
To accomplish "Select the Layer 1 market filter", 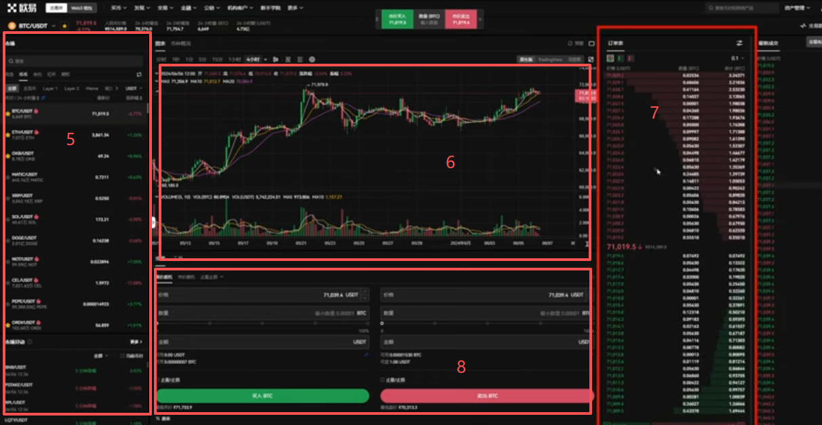I will pyautogui.click(x=50, y=88).
